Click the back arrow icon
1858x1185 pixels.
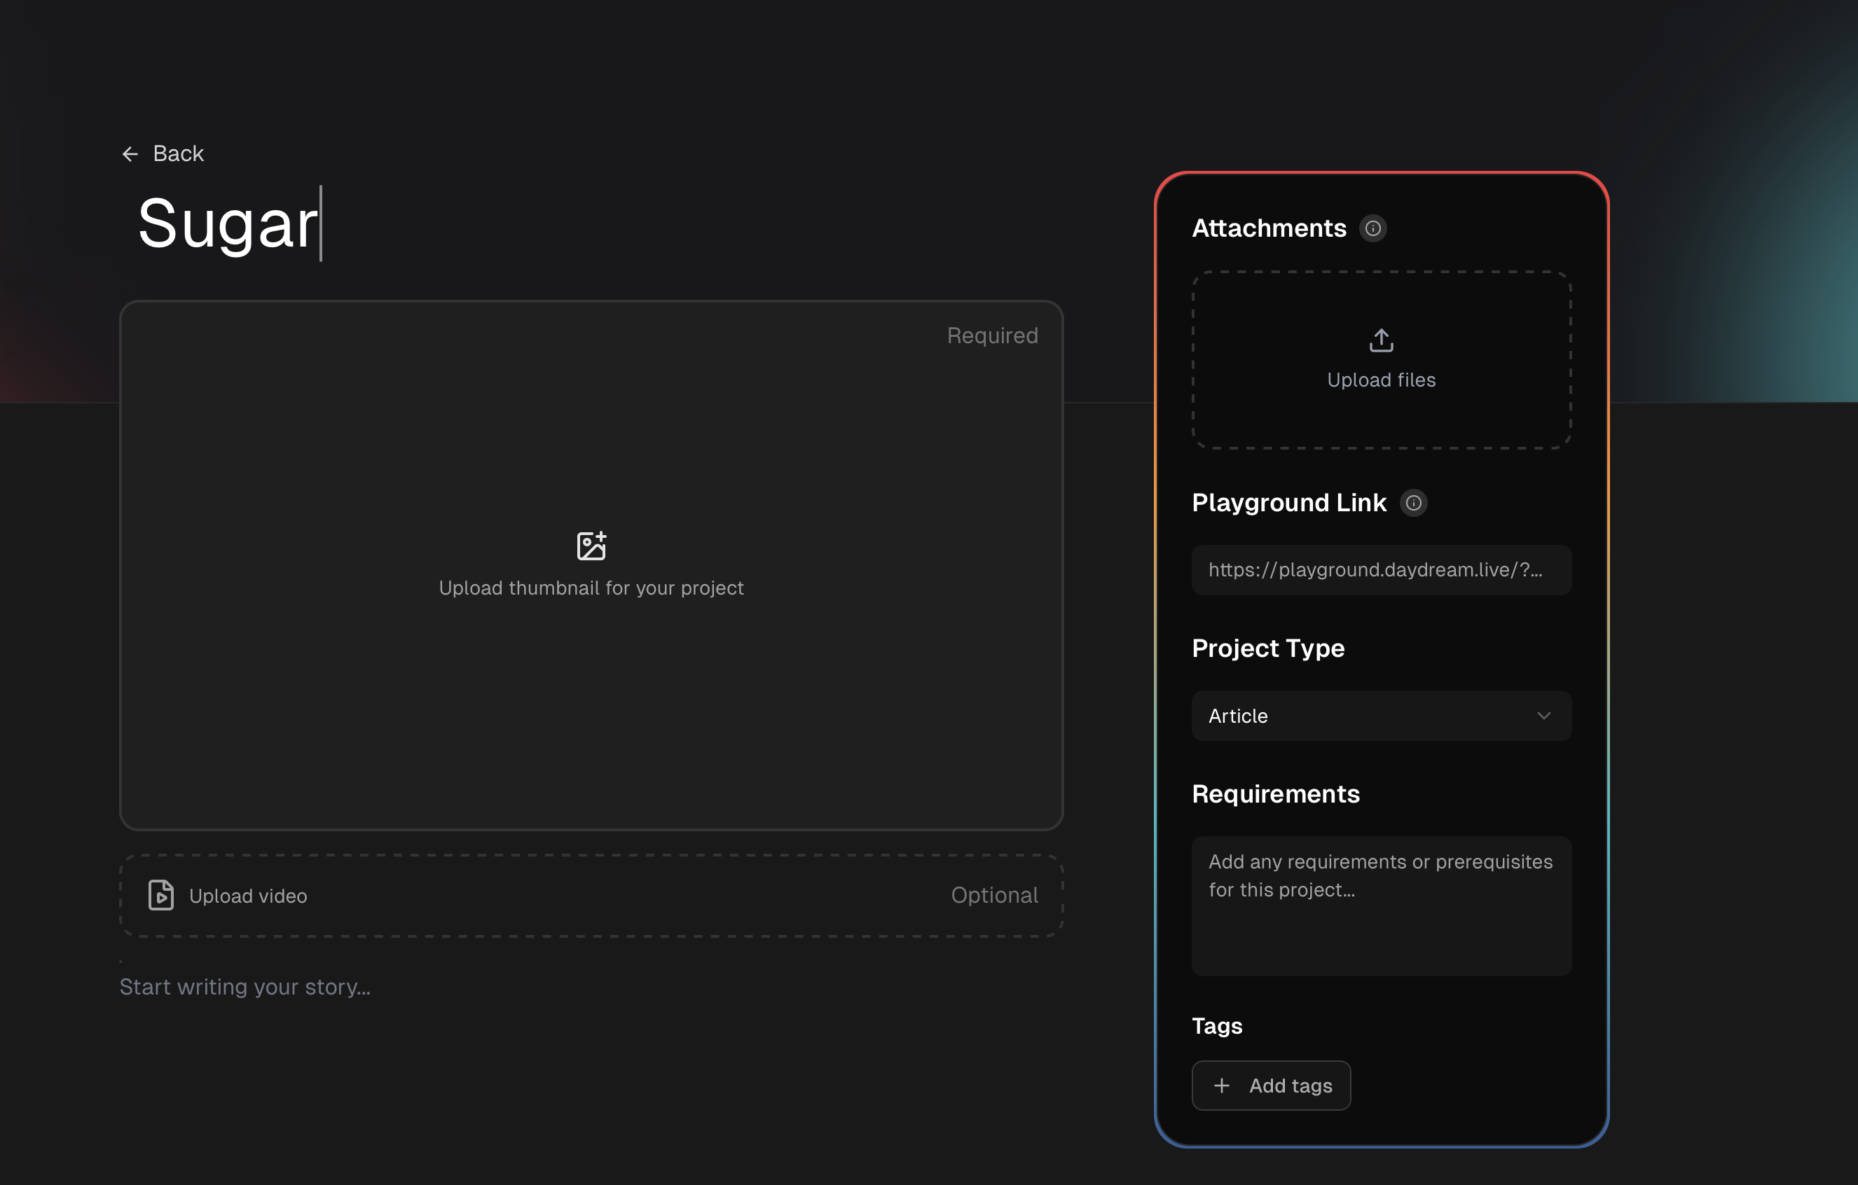130,154
